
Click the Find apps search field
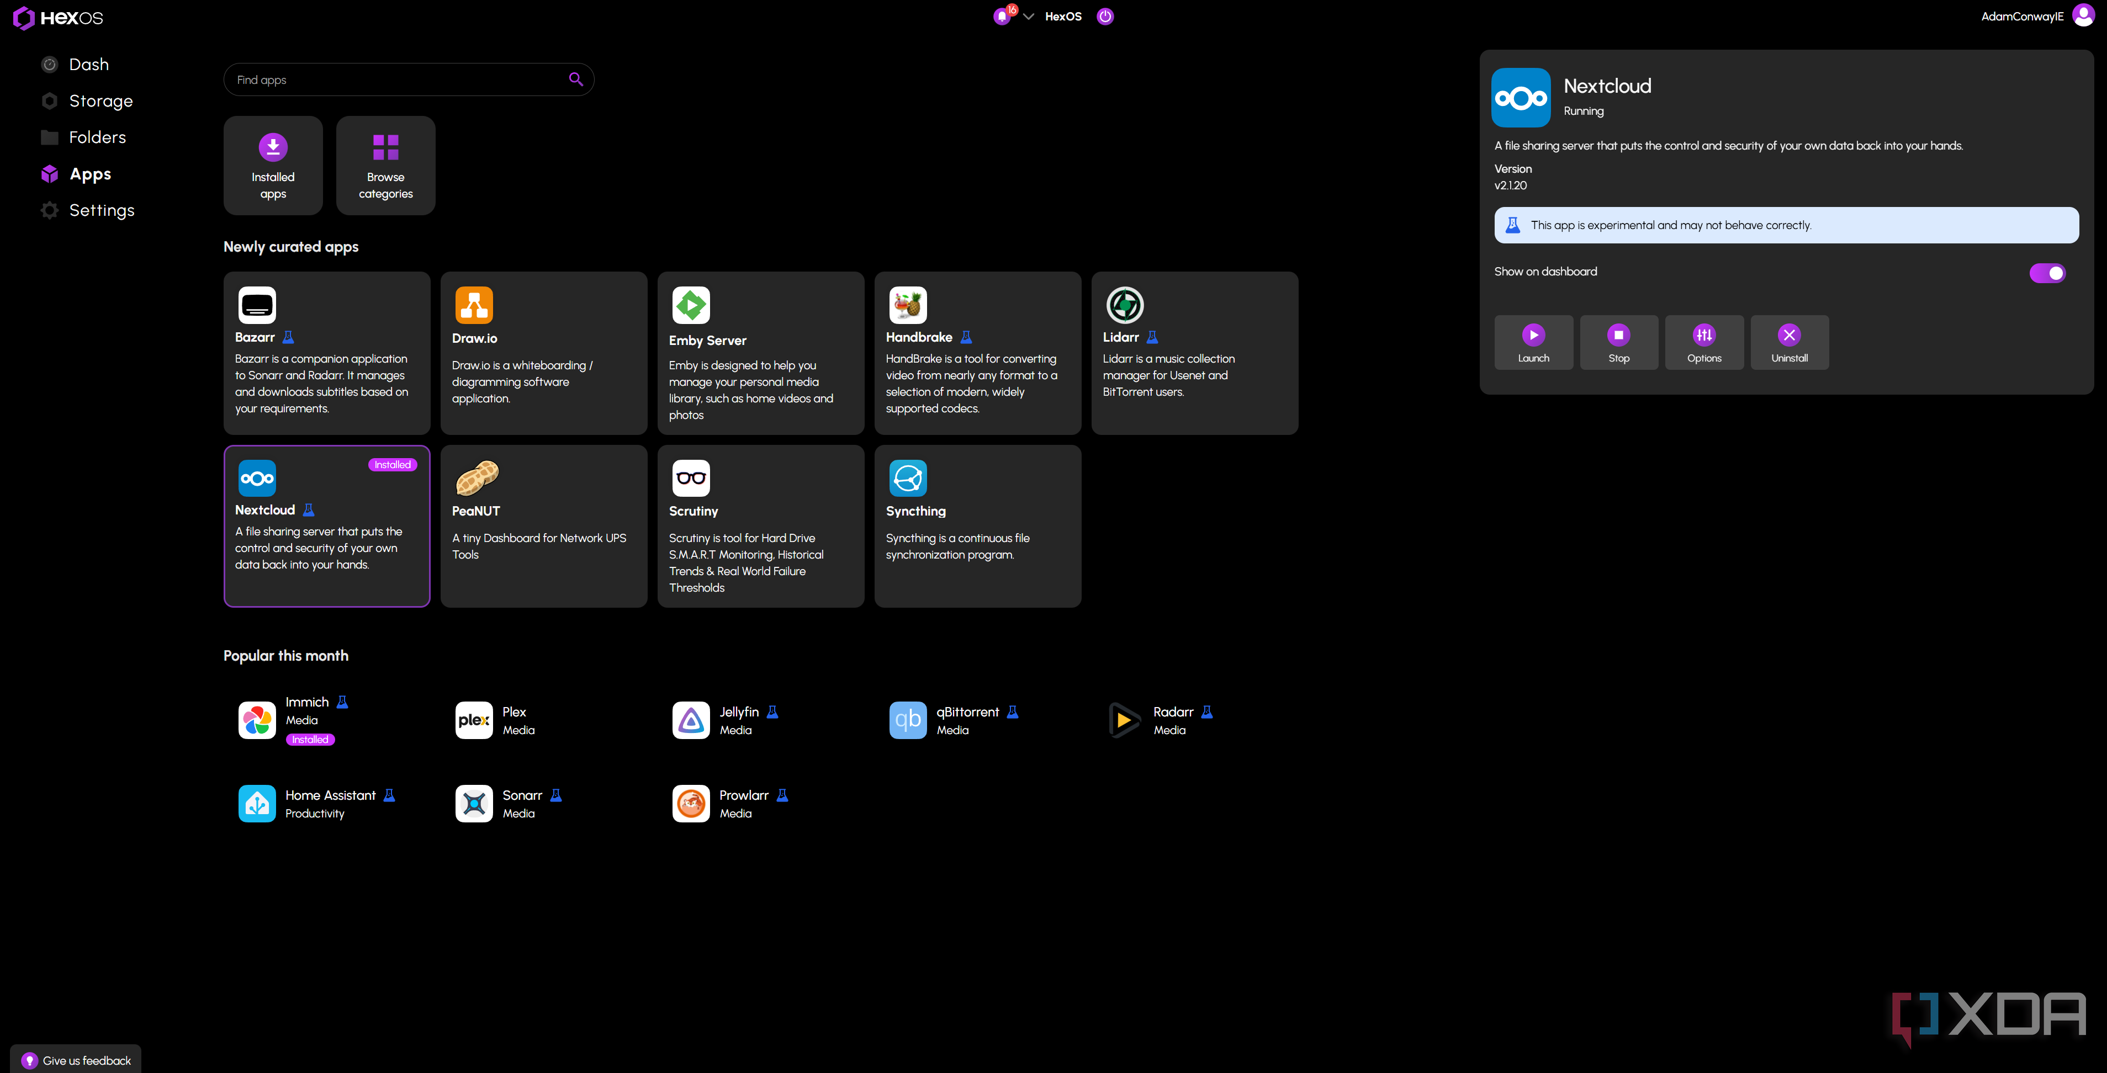pyautogui.click(x=408, y=79)
